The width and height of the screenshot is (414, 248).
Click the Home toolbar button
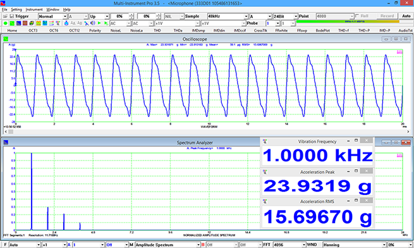click(12, 30)
